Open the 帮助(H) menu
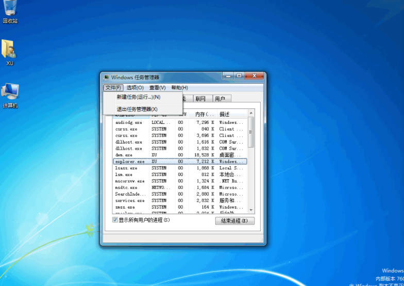Viewport: 404px width, 286px height. tap(179, 88)
